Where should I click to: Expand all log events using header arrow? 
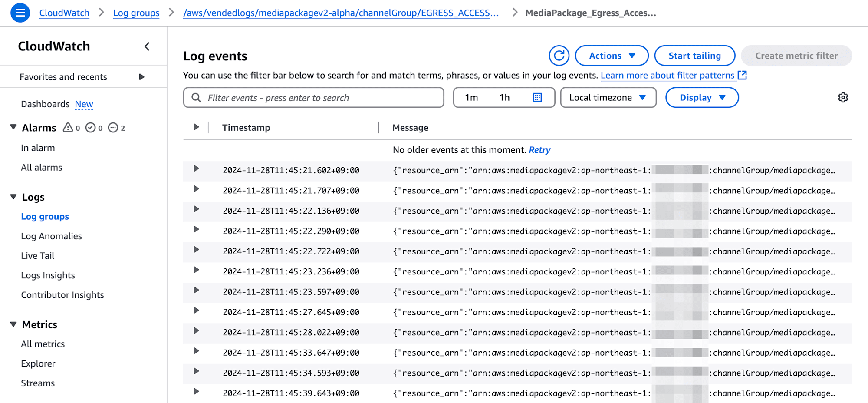click(196, 127)
